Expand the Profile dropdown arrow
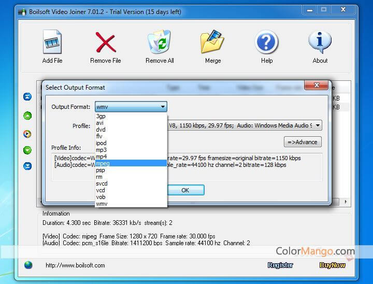This screenshot has width=373, height=284. tap(317, 125)
